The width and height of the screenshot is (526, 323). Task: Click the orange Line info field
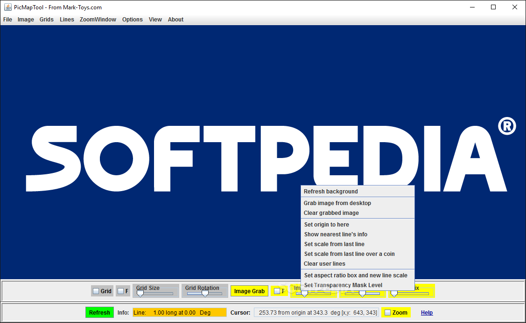pos(180,313)
